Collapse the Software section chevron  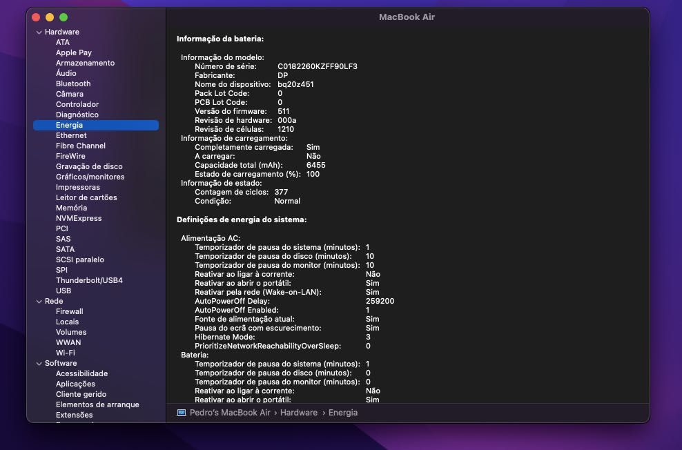click(39, 364)
